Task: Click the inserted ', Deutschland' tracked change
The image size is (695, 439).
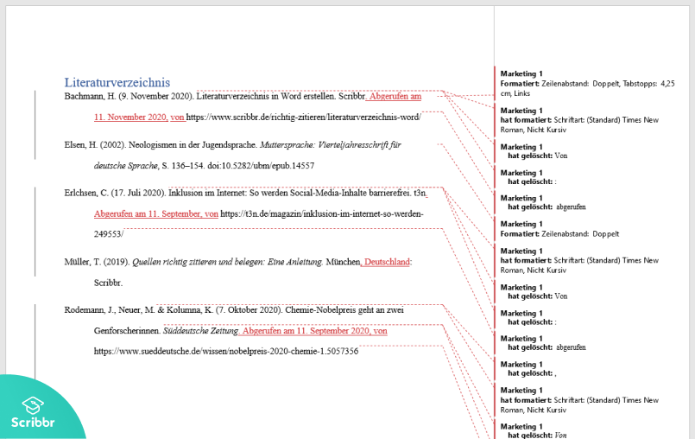Action: (x=386, y=261)
